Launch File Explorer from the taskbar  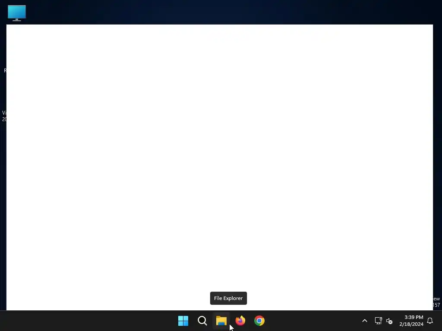(221, 321)
